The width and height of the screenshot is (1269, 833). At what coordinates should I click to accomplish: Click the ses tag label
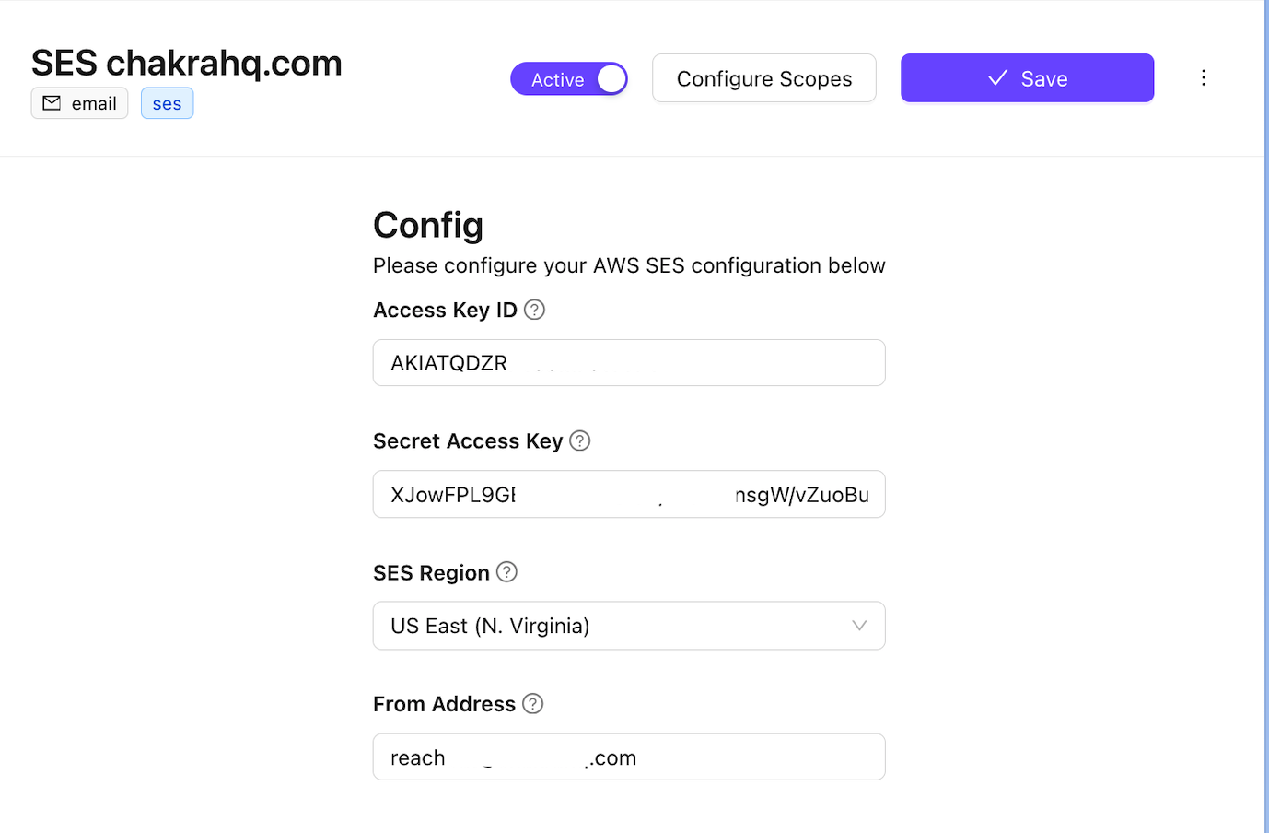coord(167,104)
